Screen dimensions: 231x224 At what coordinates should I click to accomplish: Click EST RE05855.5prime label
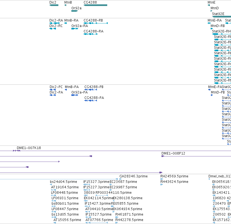pos(125,204)
